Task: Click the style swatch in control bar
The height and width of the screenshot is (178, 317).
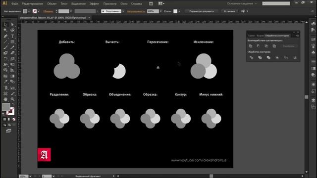Action: (x=175, y=11)
